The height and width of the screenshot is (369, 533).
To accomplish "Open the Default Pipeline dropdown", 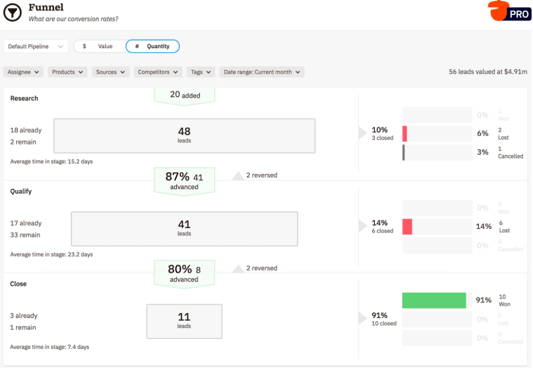I will click(x=36, y=45).
